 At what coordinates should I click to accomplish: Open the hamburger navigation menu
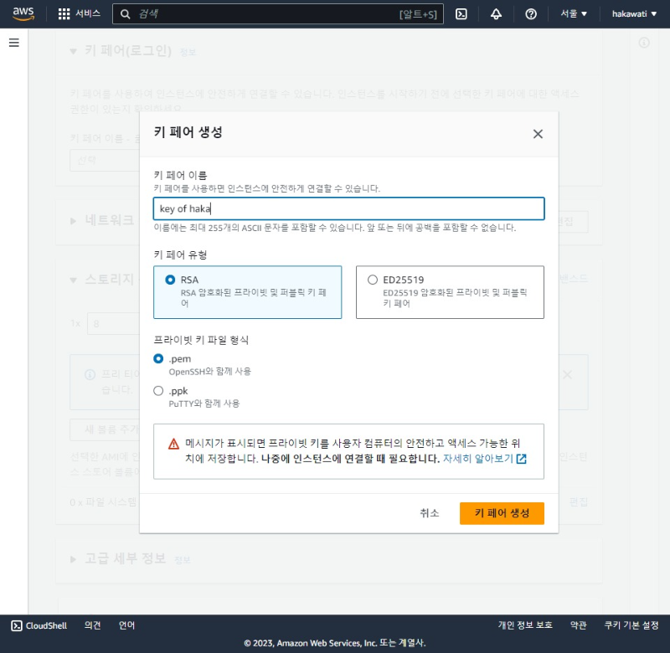coord(13,43)
